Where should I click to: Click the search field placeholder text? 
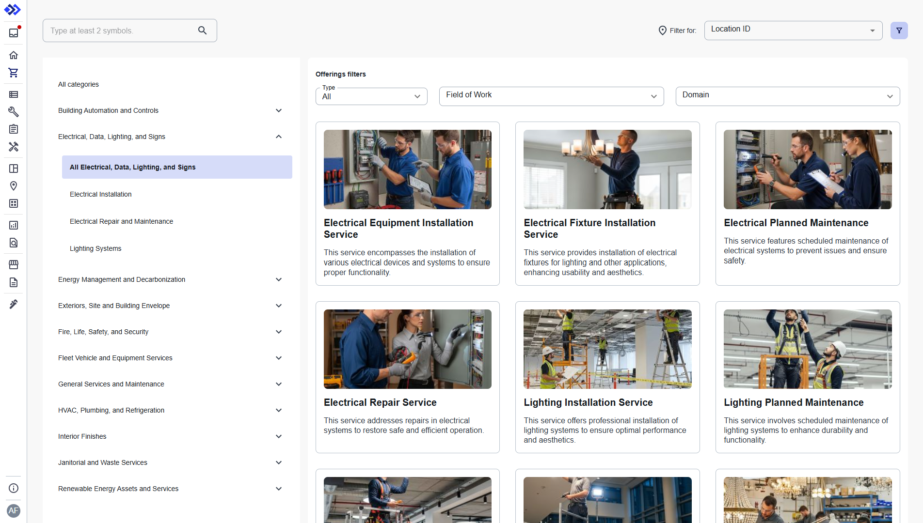pyautogui.click(x=92, y=31)
